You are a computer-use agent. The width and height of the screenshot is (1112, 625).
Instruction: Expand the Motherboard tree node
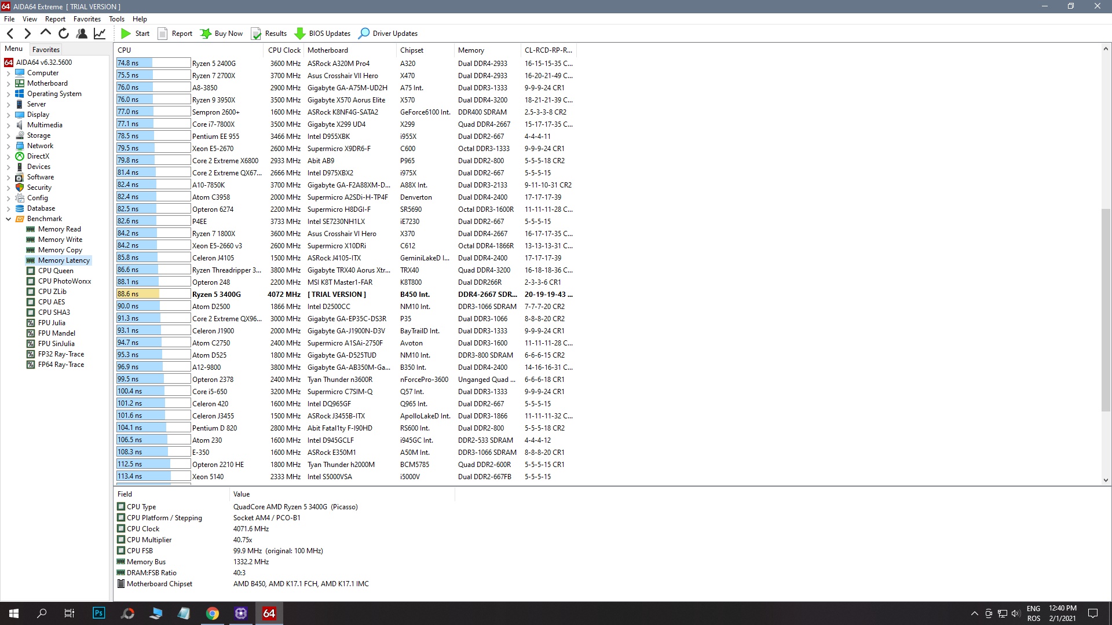(8, 84)
